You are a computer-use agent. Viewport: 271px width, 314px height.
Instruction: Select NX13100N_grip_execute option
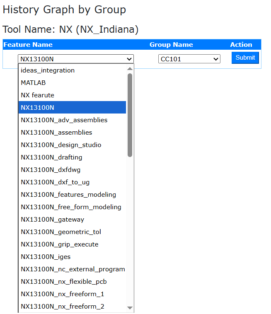[72, 244]
